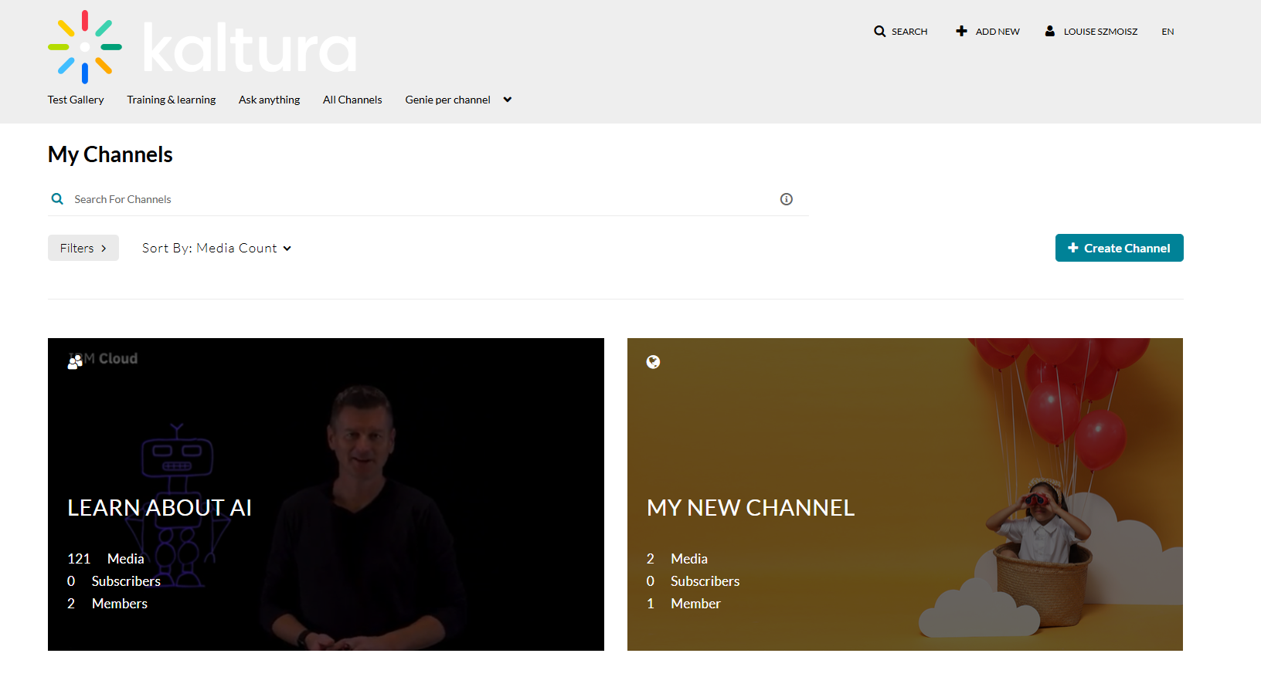This screenshot has width=1261, height=677.
Task: Open the Test Gallery menu item
Action: pos(76,100)
